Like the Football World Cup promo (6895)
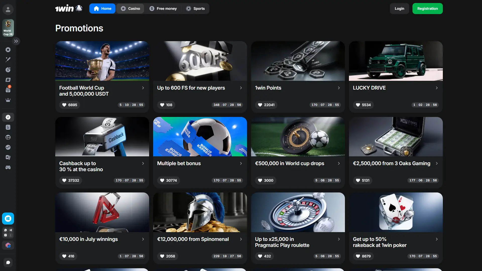This screenshot has width=482, height=271. 70,105
